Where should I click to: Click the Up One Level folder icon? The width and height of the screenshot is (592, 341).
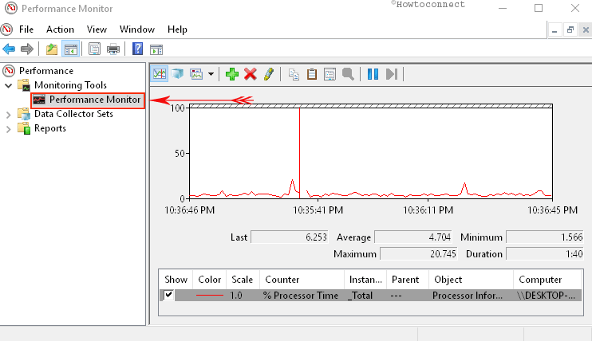pos(52,49)
